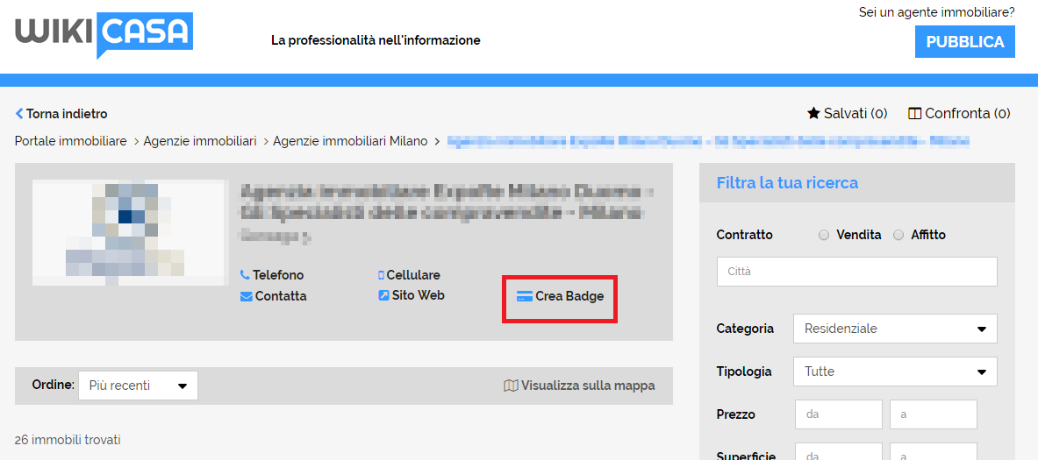Open the Salvati (0) star link
This screenshot has height=460, width=1038.
848,113
